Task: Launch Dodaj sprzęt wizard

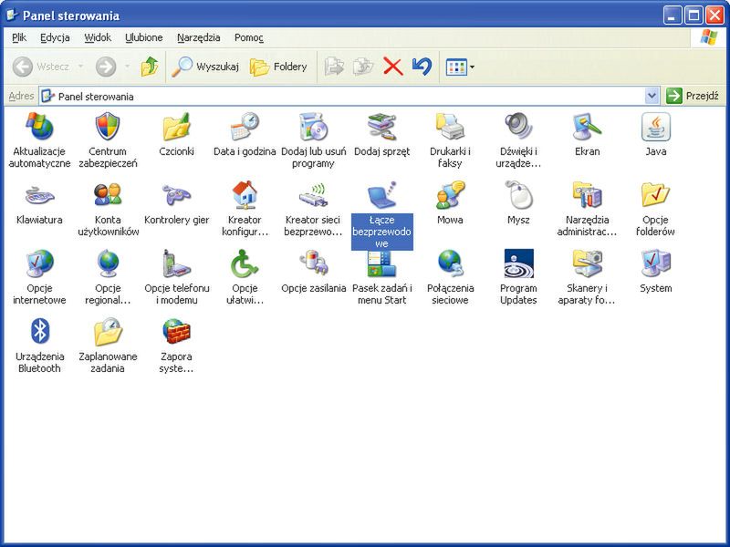Action: (381, 134)
